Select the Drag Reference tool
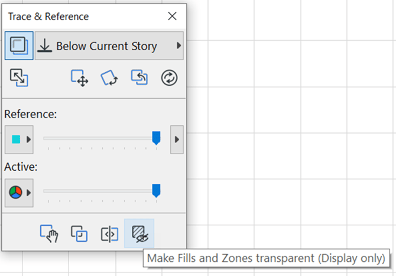Screen dimensions: 396x276 click(79, 78)
